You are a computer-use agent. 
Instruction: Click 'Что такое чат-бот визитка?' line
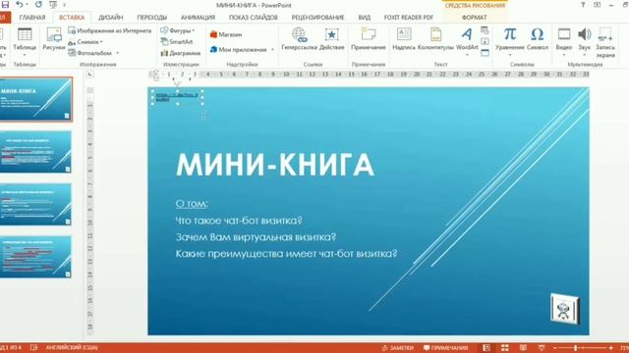239,221
